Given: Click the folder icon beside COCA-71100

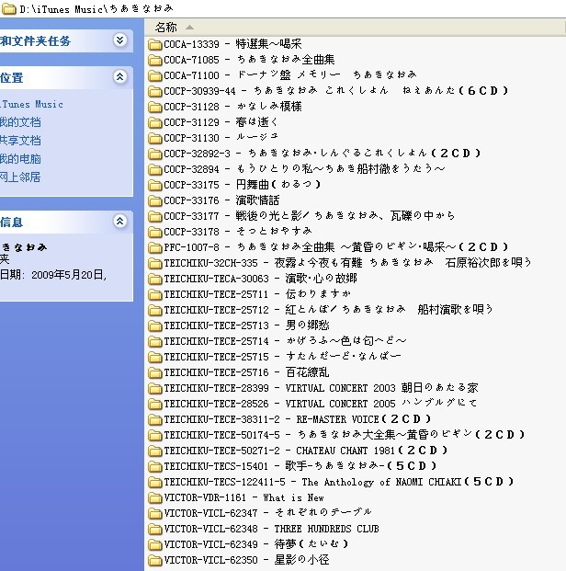Looking at the screenshot, I should pos(155,75).
